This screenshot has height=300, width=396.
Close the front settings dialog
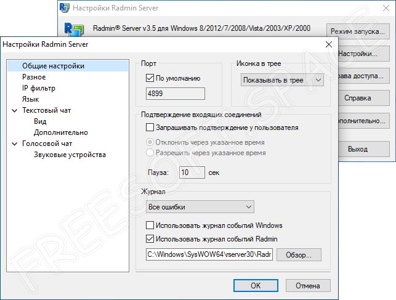coord(329,44)
